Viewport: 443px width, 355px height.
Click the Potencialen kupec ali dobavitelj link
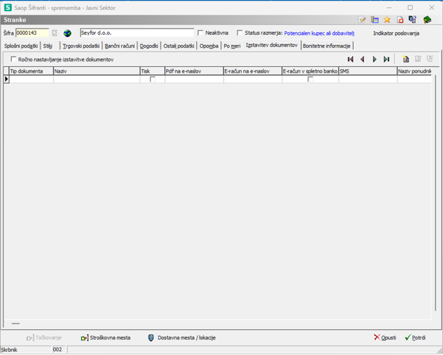[x=319, y=33]
